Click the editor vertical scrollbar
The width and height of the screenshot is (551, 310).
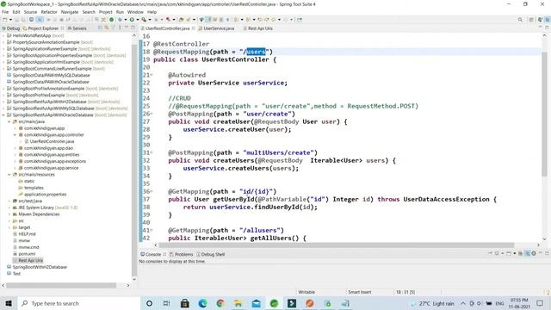[x=544, y=115]
